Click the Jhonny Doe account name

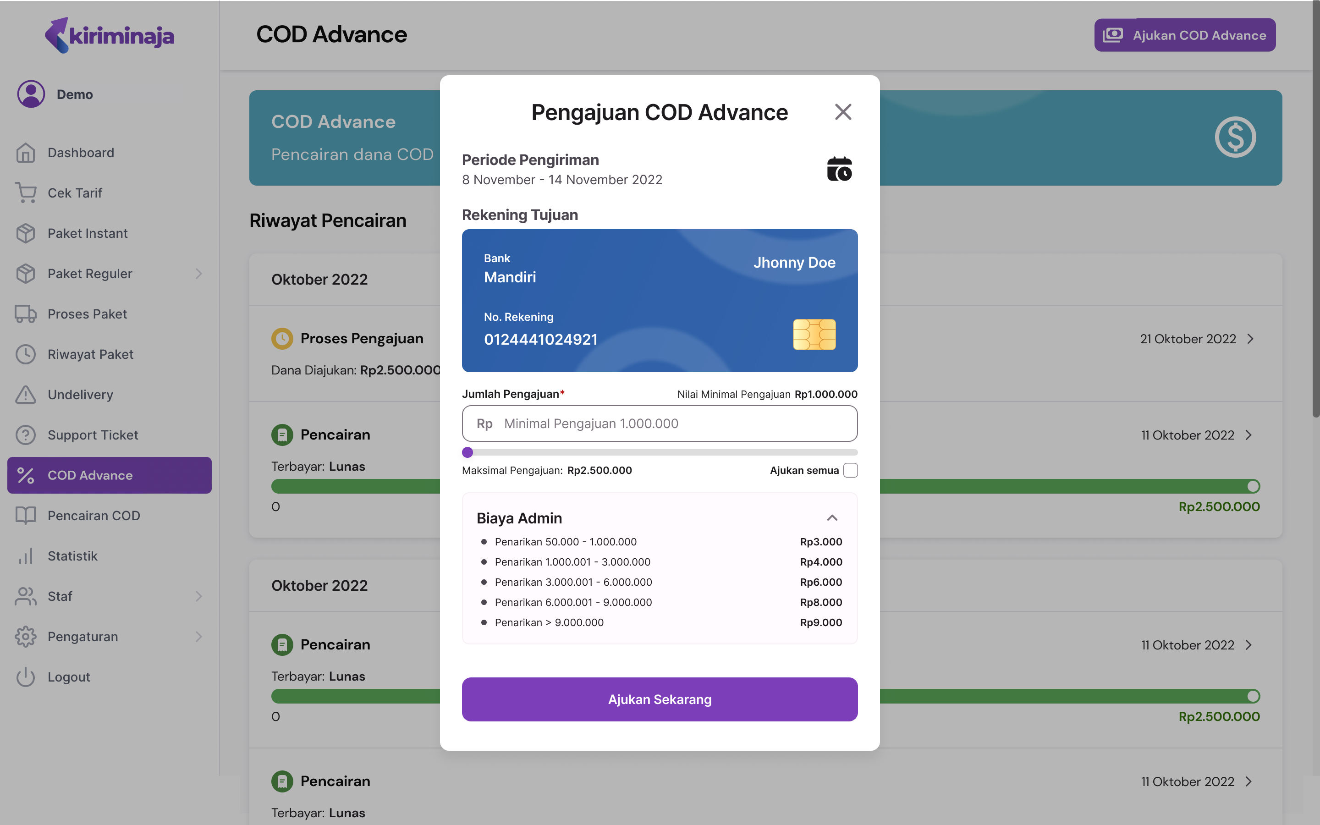(x=794, y=263)
